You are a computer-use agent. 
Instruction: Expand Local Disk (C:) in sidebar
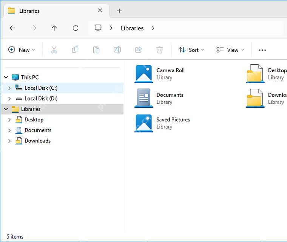tap(9, 88)
